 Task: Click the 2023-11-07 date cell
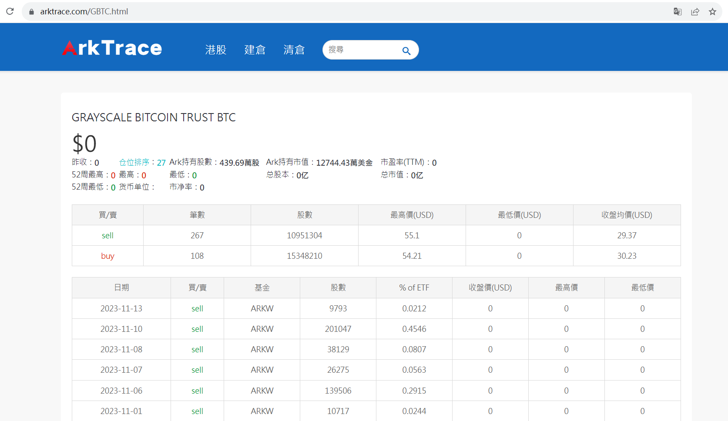[121, 370]
